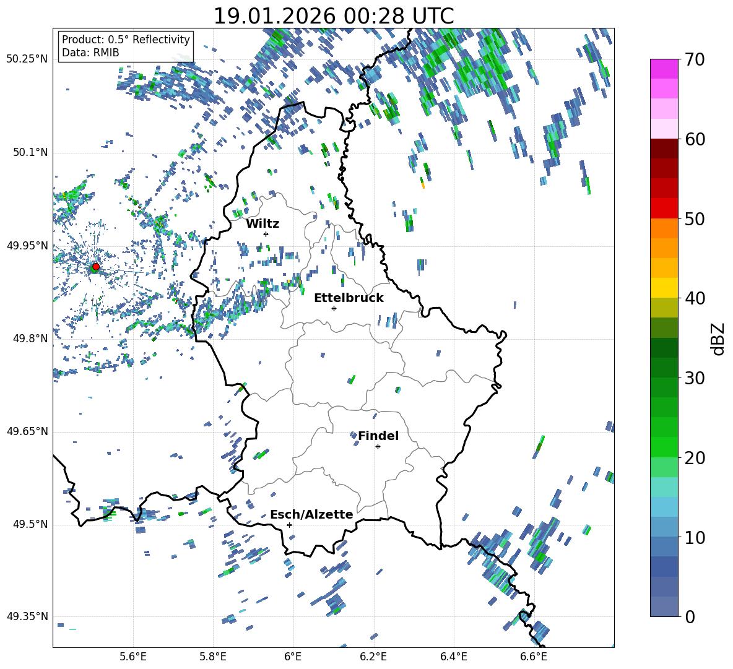Click the 5.8°E longitude label
Image resolution: width=733 pixels, height=669 pixels.
[213, 657]
